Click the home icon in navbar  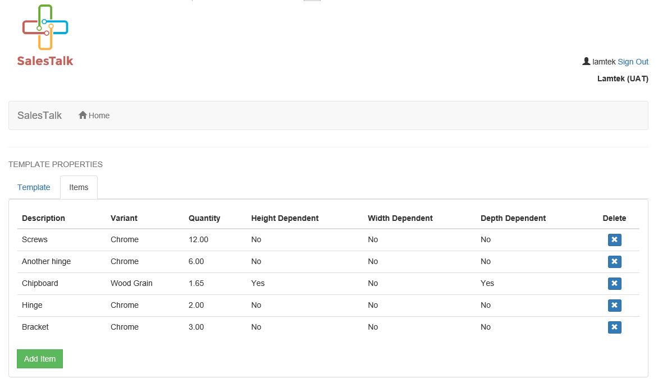[x=83, y=115]
